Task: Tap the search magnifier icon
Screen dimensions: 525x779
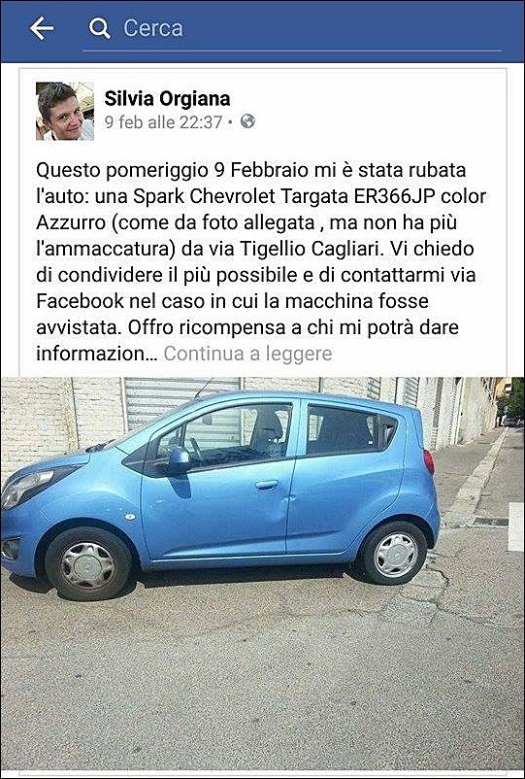Action: tap(99, 29)
